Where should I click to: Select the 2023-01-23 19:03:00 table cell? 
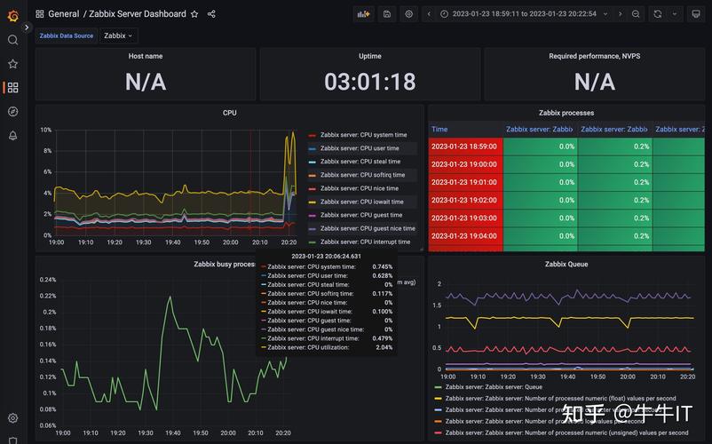coord(465,218)
